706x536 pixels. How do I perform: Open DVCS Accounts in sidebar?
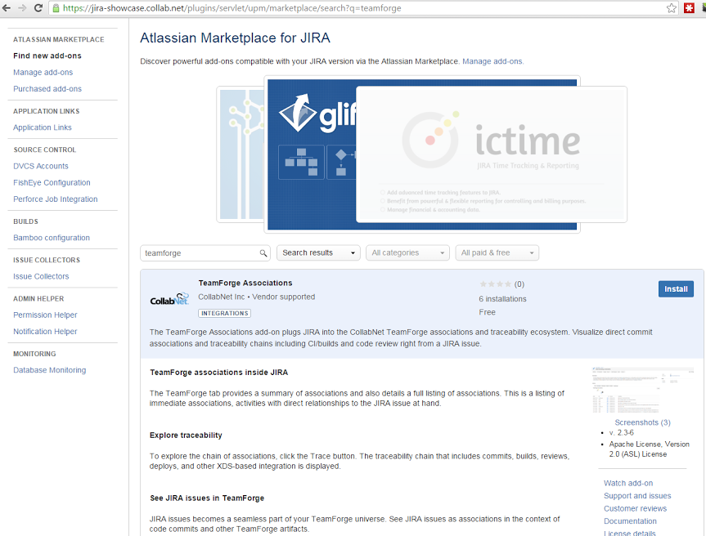41,167
